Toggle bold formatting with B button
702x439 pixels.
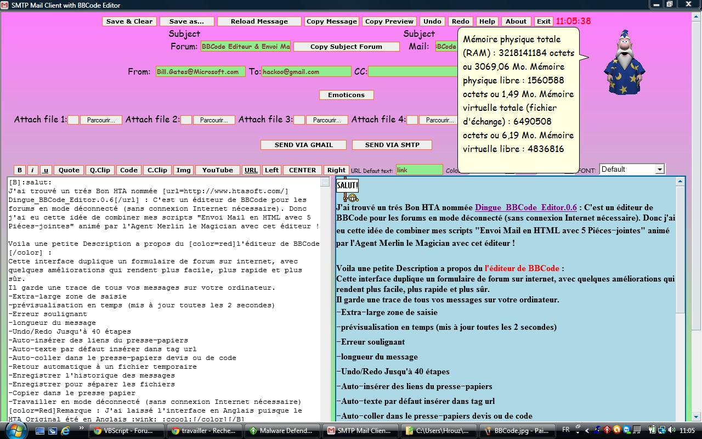tap(19, 170)
